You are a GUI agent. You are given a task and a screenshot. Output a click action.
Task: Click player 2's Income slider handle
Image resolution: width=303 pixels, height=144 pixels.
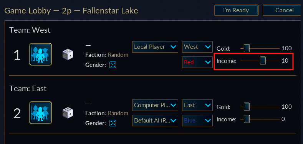pos(247,119)
